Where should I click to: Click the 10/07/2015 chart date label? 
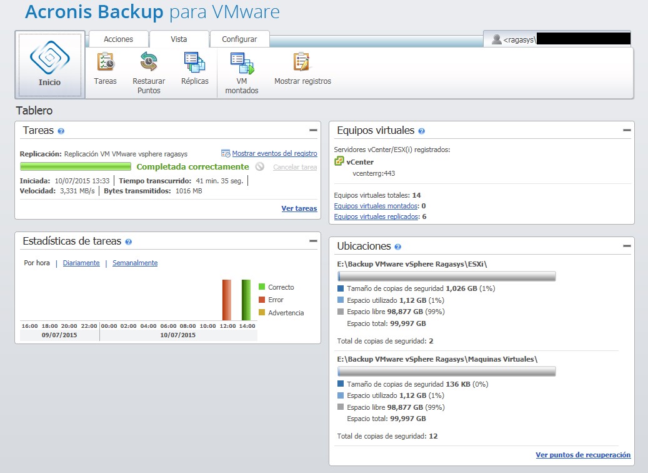[x=178, y=335]
